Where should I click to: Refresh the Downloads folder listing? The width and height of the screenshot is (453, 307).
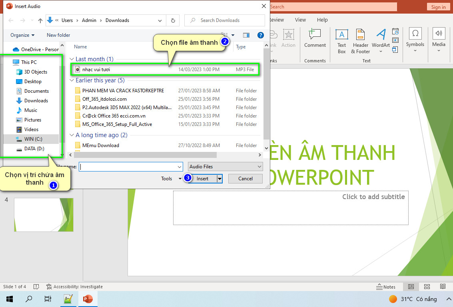pos(173,20)
